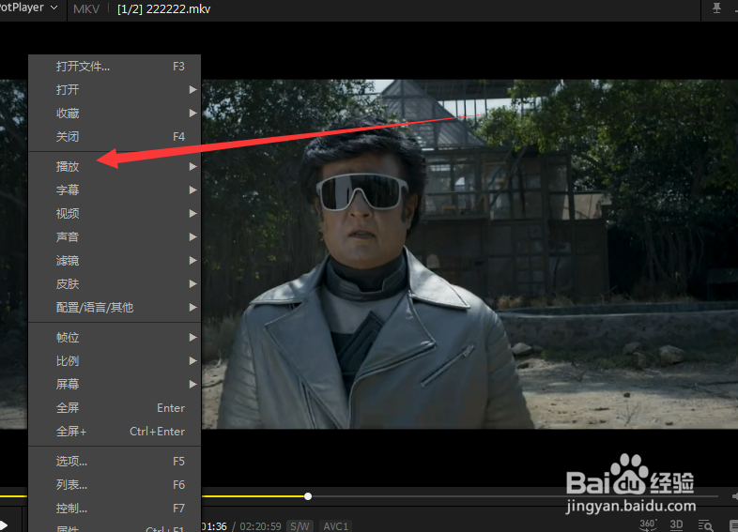
Task: Click the unplayed part of the seek bar
Action: (515, 496)
